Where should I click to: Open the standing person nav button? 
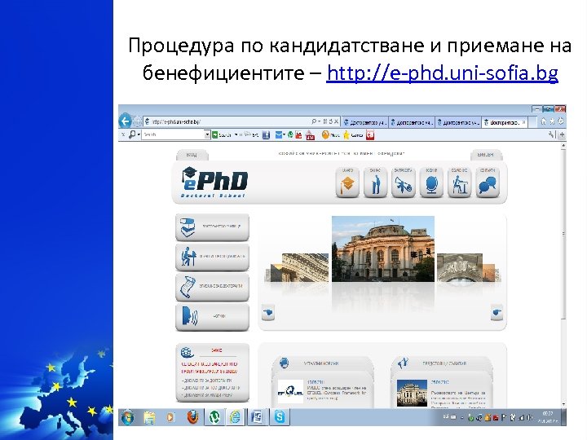[375, 182]
